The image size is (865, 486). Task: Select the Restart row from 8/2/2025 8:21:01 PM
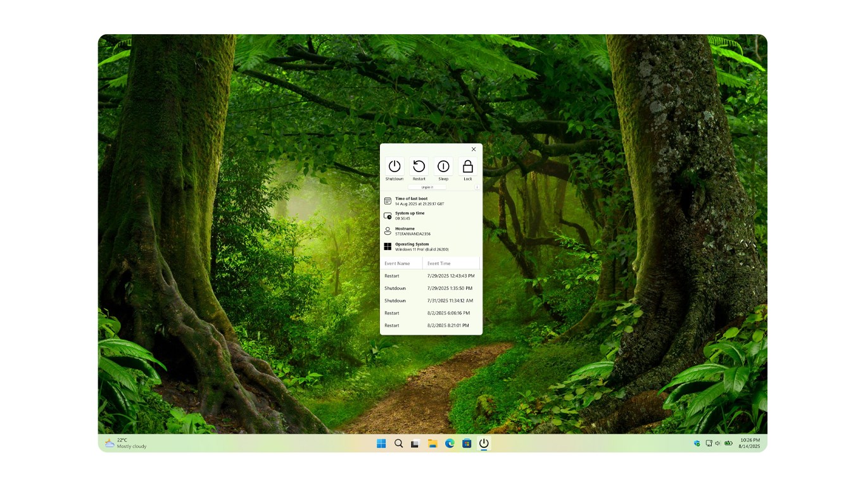click(431, 325)
